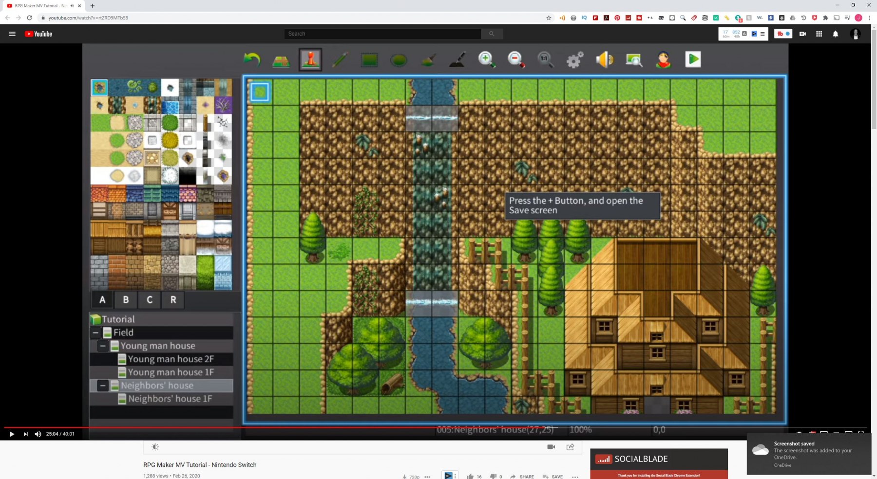Click the selected top-left grass map tile
Screen dimensions: 877x479
(x=260, y=92)
